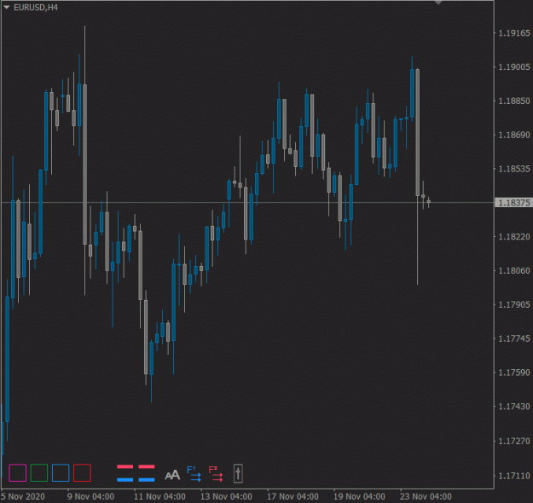This screenshot has width=533, height=503.
Task: Click the 1.18060 price axis label
Action: (514, 270)
